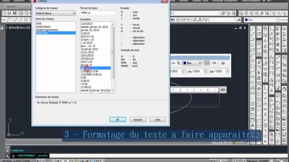Click the Format de date input field
Image resolution: width=289 pixels, height=162 pixels.
(98, 13)
